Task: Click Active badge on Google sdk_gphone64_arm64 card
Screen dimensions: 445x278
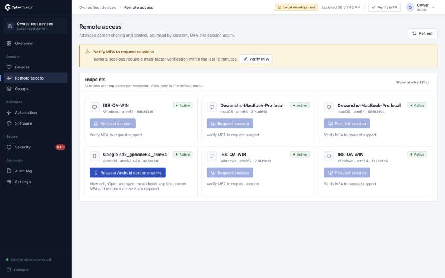Action: pos(183,155)
